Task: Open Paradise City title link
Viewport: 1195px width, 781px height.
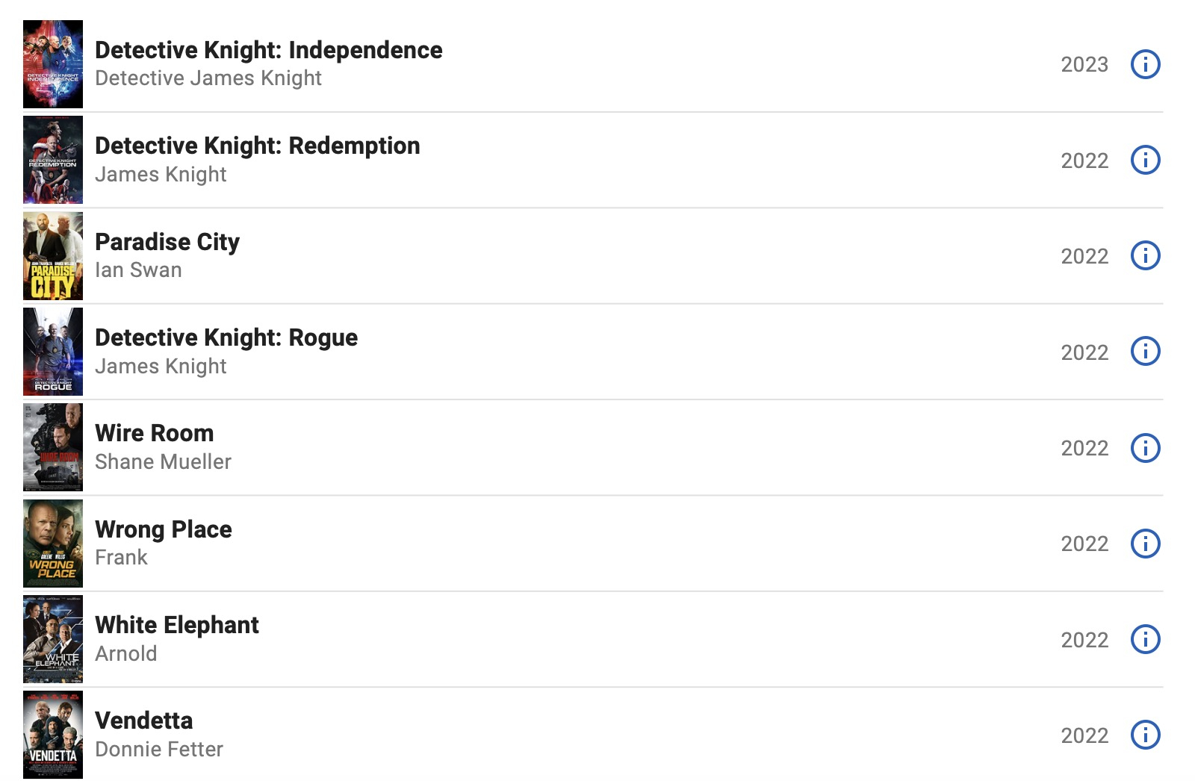Action: point(167,242)
